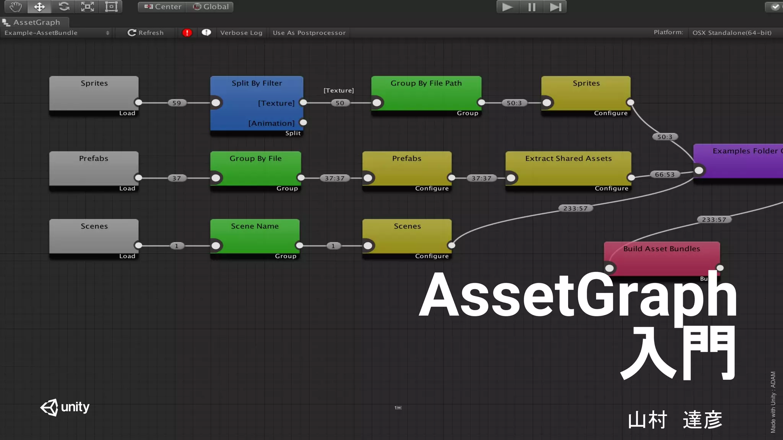Toggle Verbose Log

pos(241,33)
